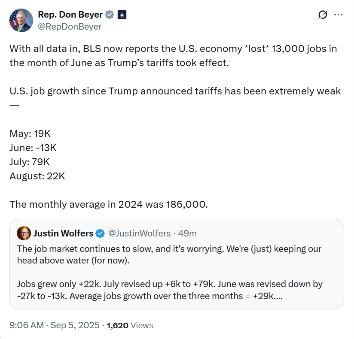
Task: Open Justin Wolfers' avatar in the quoted tweet
Action: tap(24, 233)
